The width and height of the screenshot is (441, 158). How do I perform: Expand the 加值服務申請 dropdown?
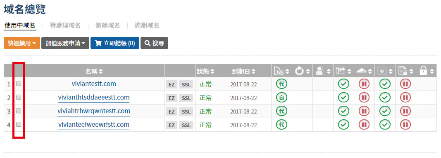pyautogui.click(x=65, y=43)
